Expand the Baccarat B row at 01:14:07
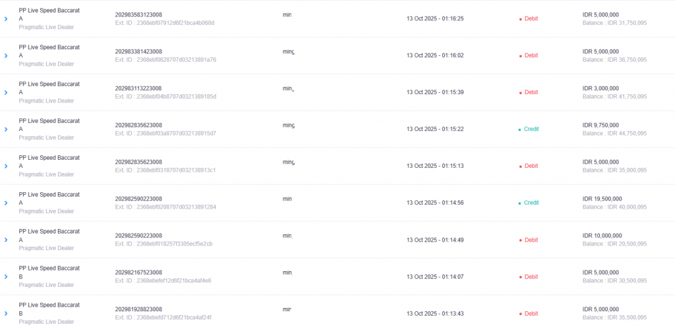675x329 pixels. (6, 277)
